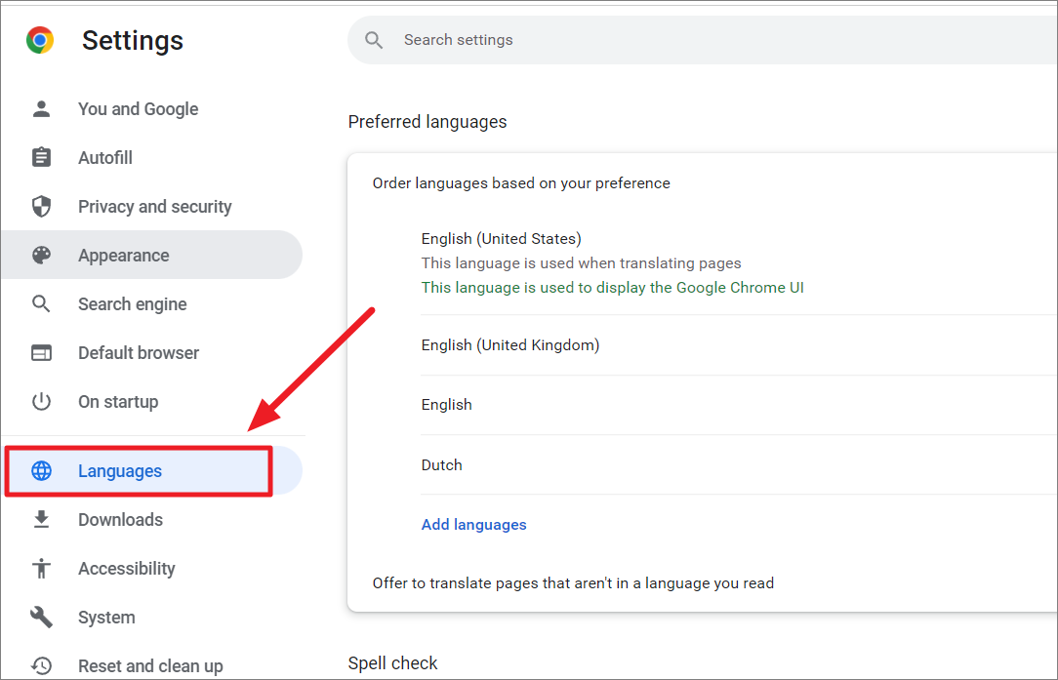Screen dimensions: 1058x680
Task: Click the Settings page title
Action: tap(133, 40)
